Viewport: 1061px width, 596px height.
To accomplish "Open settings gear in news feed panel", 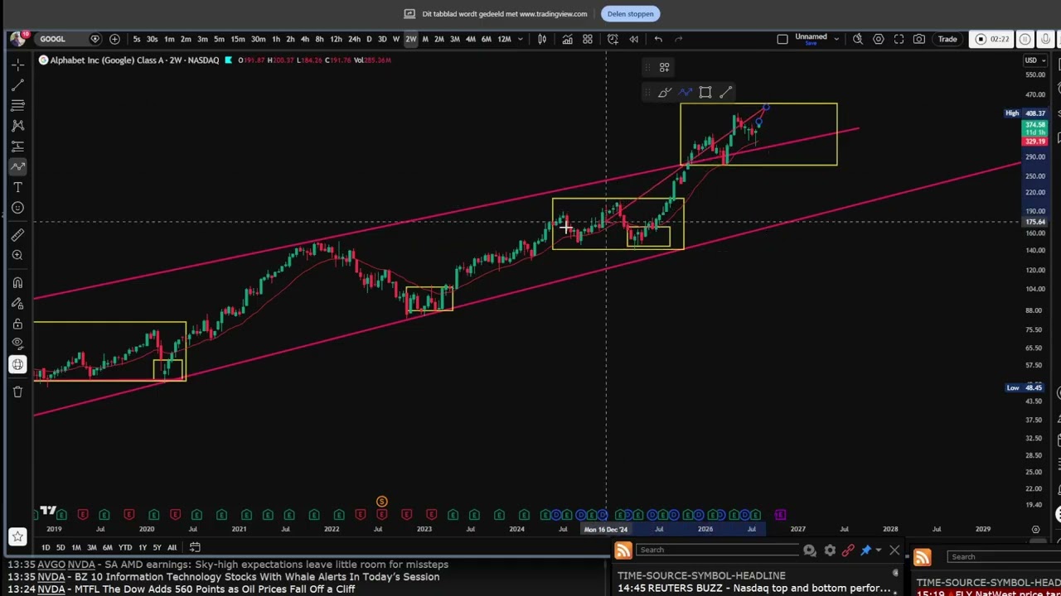I will [x=830, y=550].
